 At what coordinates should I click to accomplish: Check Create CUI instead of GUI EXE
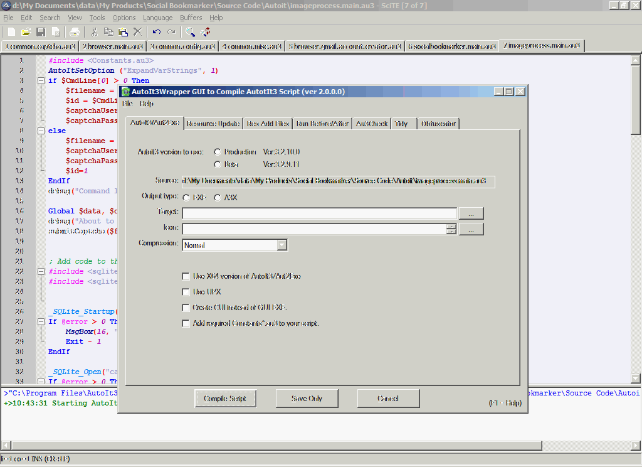[186, 308]
